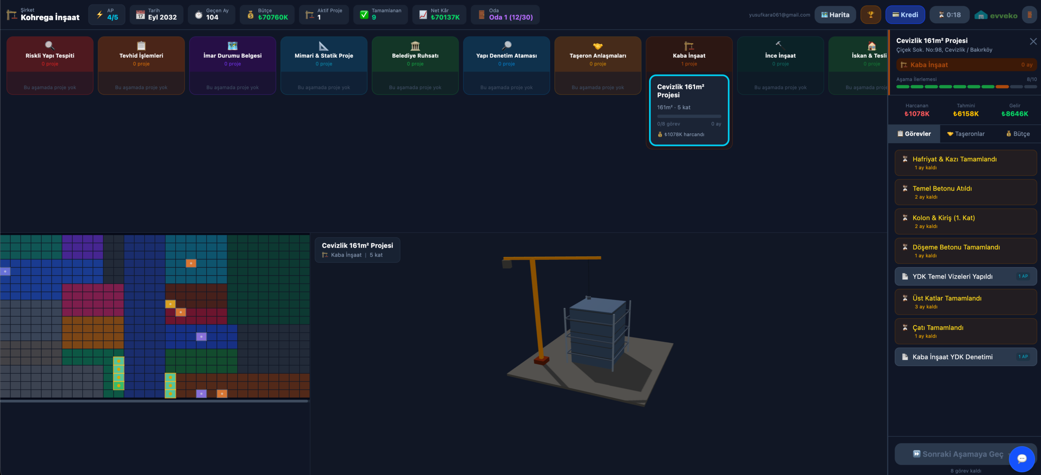Open the door icon at far top right
Image resolution: width=1041 pixels, height=475 pixels.
[1030, 15]
